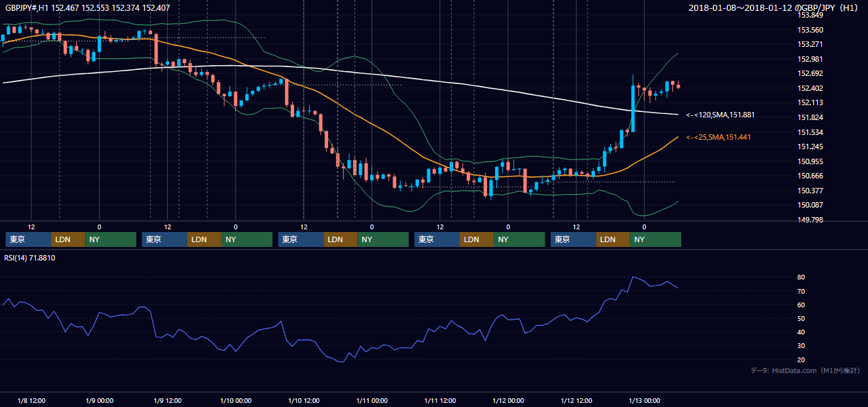Click RSI scale value 70
The width and height of the screenshot is (868, 407).
[x=801, y=291]
